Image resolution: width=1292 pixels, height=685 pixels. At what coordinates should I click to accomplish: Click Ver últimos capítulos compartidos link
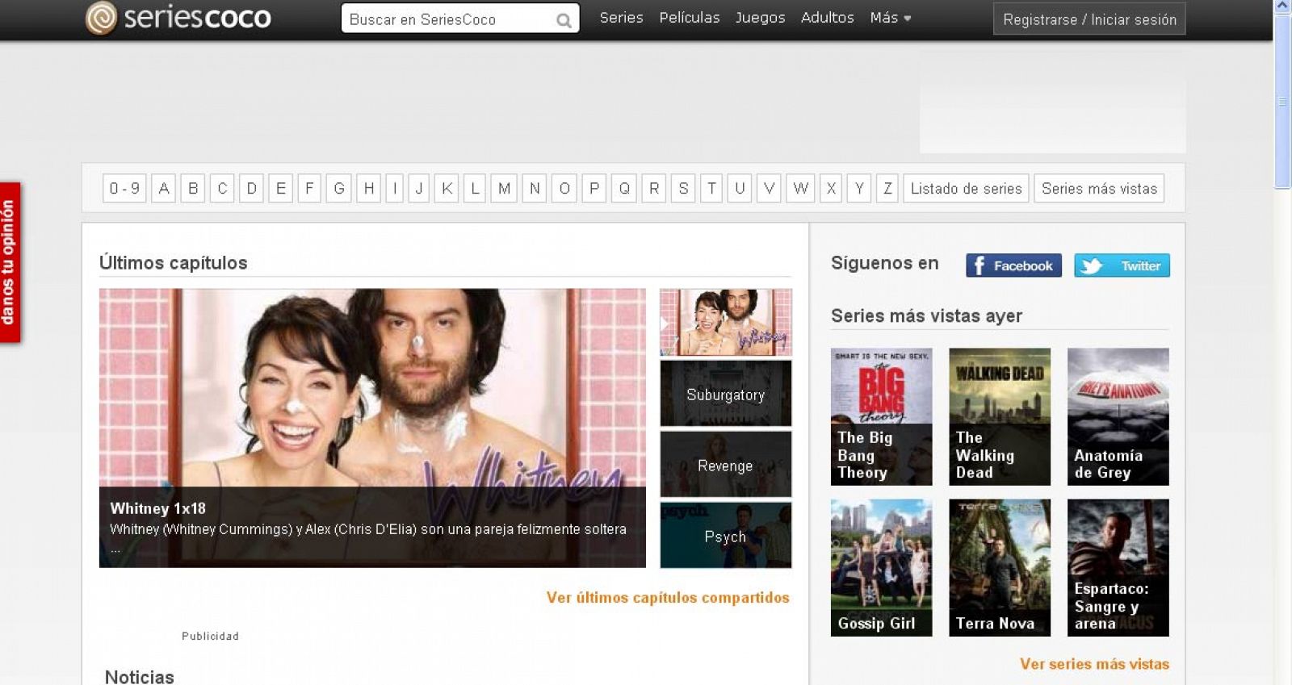click(668, 598)
